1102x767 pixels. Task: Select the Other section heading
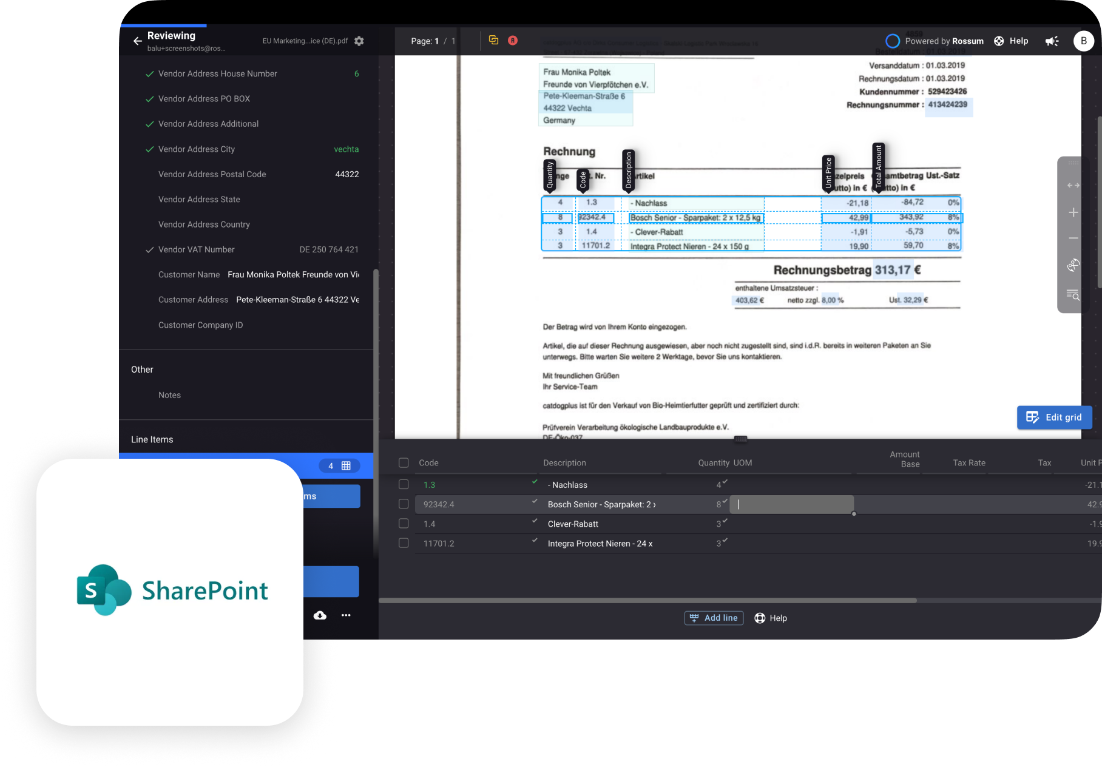click(142, 370)
